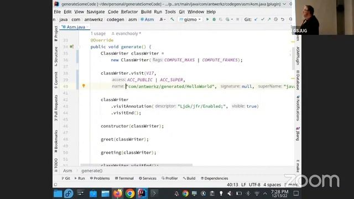Open the Code menu

click(113, 12)
